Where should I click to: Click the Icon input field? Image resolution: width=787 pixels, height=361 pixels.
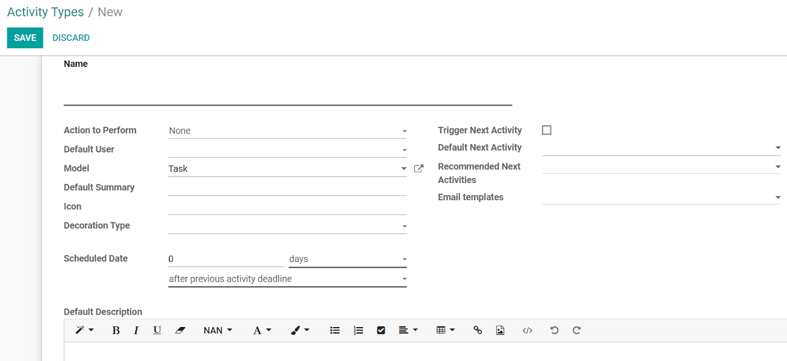(x=287, y=207)
